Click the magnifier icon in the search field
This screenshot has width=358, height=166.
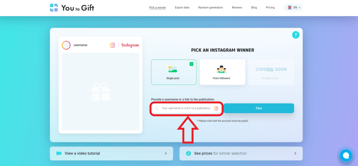[156, 108]
